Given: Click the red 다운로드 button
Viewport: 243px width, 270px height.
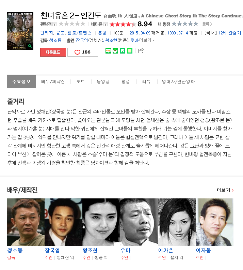Looking at the screenshot, I should (53, 52).
